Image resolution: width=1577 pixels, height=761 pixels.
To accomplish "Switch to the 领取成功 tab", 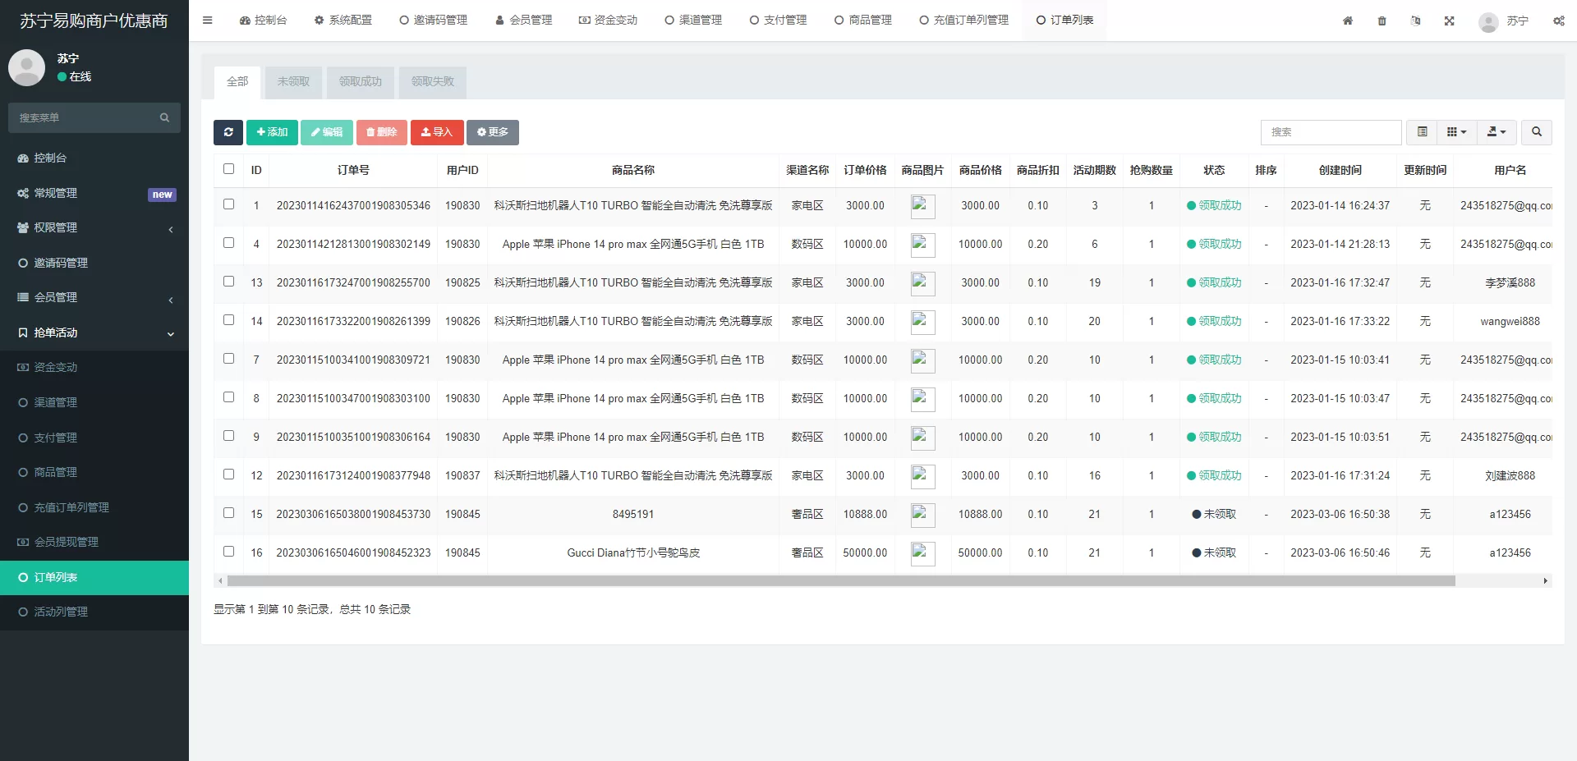I will (x=361, y=82).
